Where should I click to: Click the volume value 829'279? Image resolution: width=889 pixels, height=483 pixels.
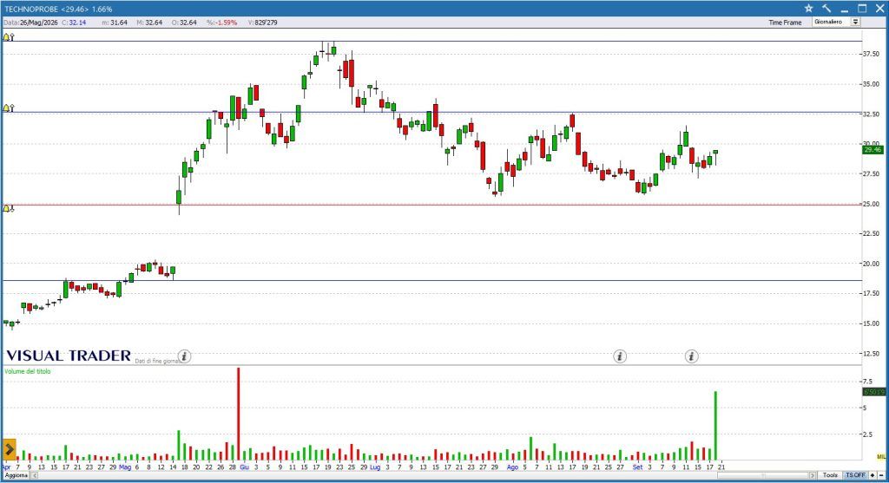(x=267, y=23)
